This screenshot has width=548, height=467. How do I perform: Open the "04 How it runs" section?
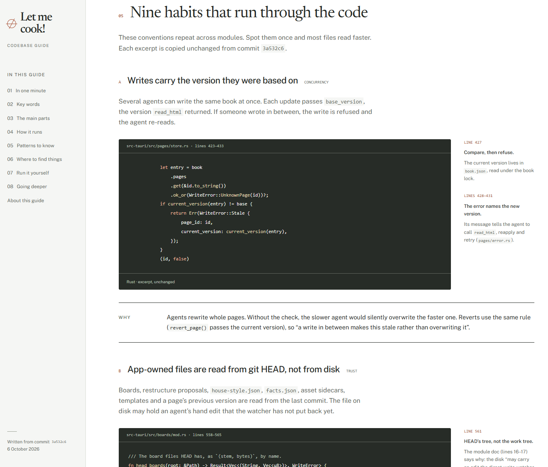pos(24,132)
